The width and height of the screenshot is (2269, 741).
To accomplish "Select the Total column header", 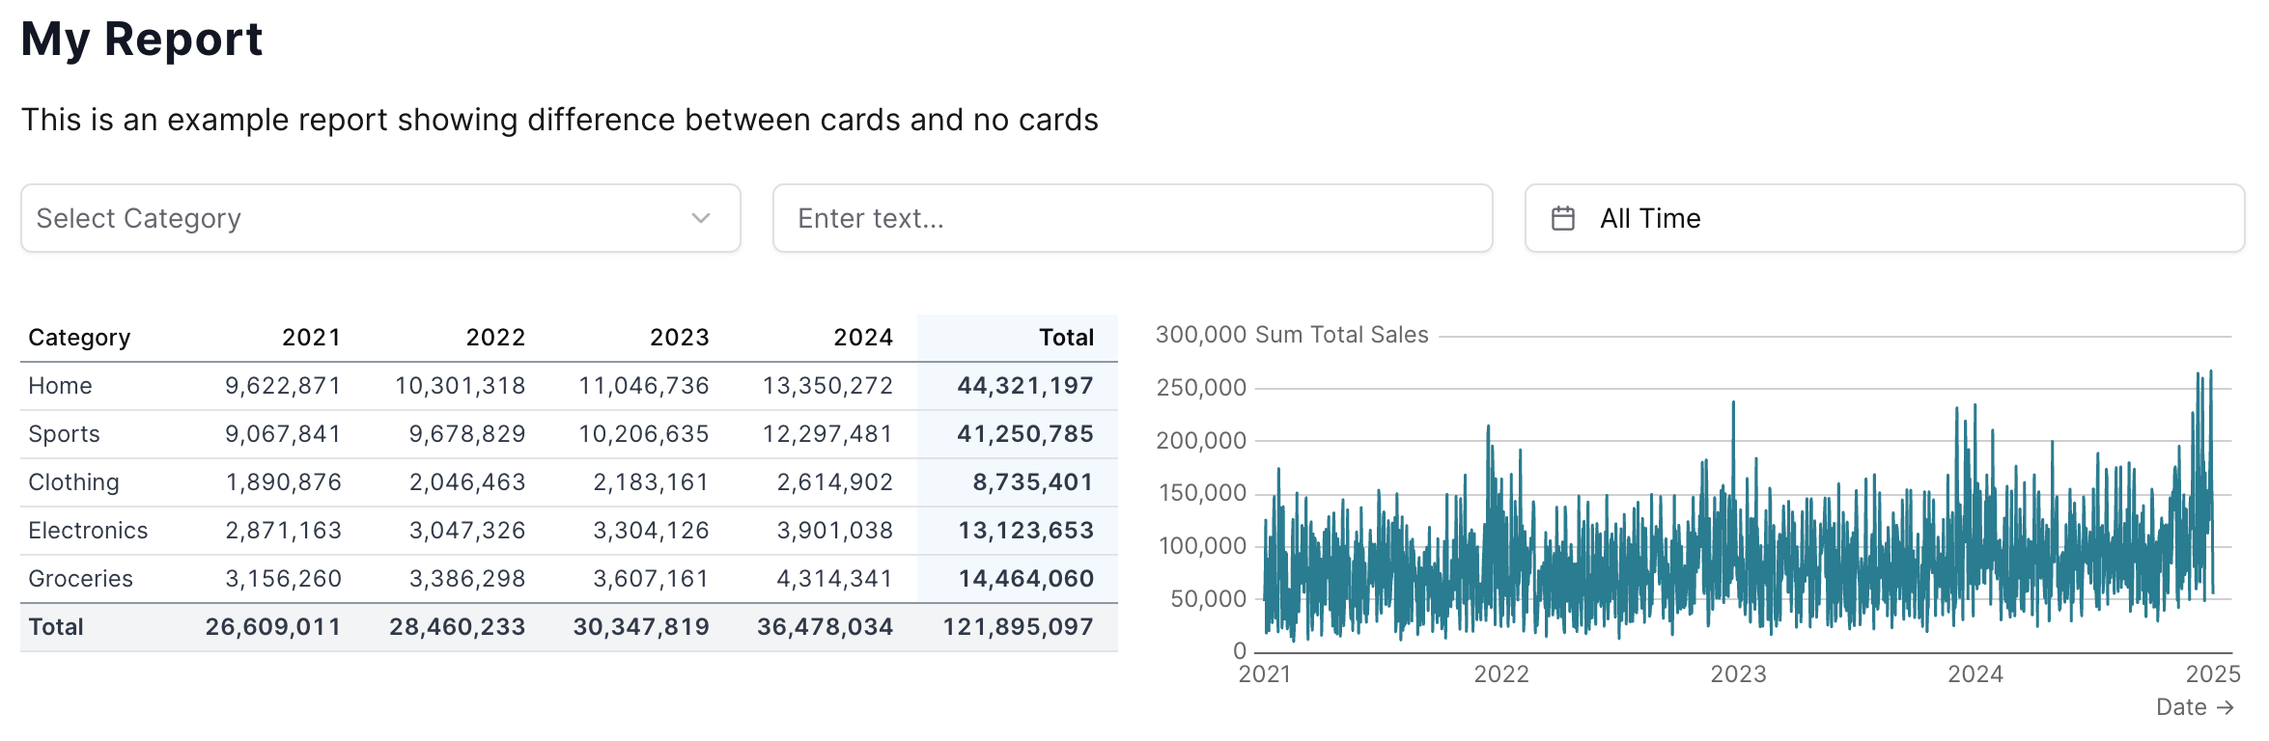I will 1066,337.
